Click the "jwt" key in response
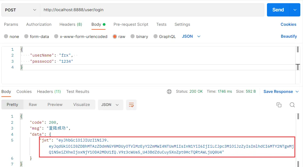The width and height of the screenshot is (303, 167). 45,140
